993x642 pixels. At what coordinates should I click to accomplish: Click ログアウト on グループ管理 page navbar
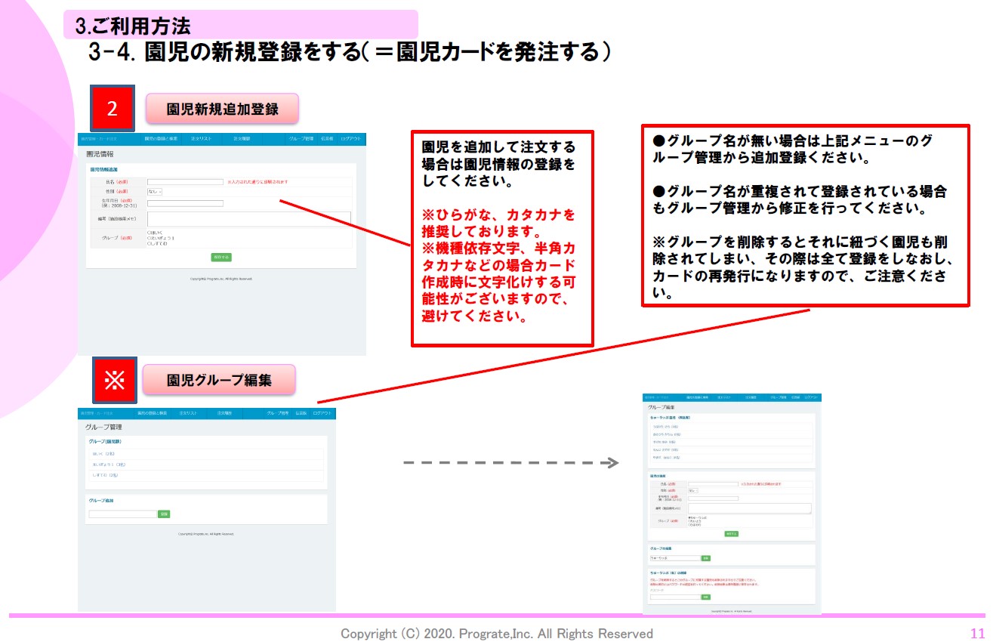click(x=322, y=413)
